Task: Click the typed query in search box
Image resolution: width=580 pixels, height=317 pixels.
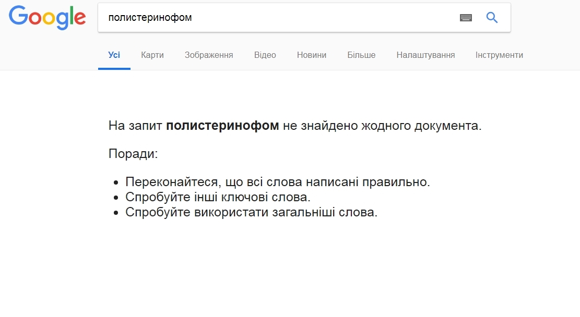Action: pos(150,18)
